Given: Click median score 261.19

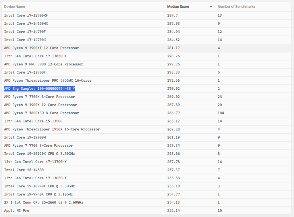Looking at the screenshot, I should coord(173,137).
